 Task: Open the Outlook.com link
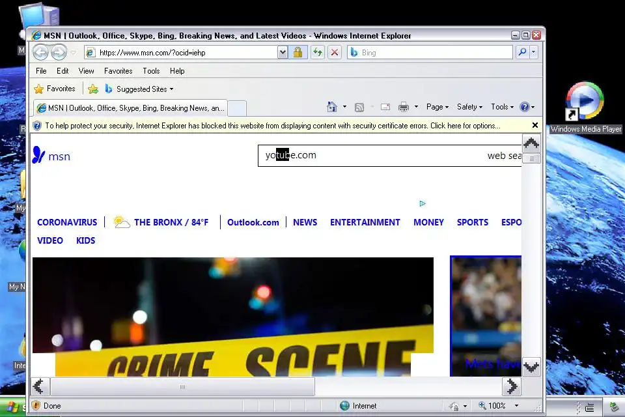[x=253, y=222]
